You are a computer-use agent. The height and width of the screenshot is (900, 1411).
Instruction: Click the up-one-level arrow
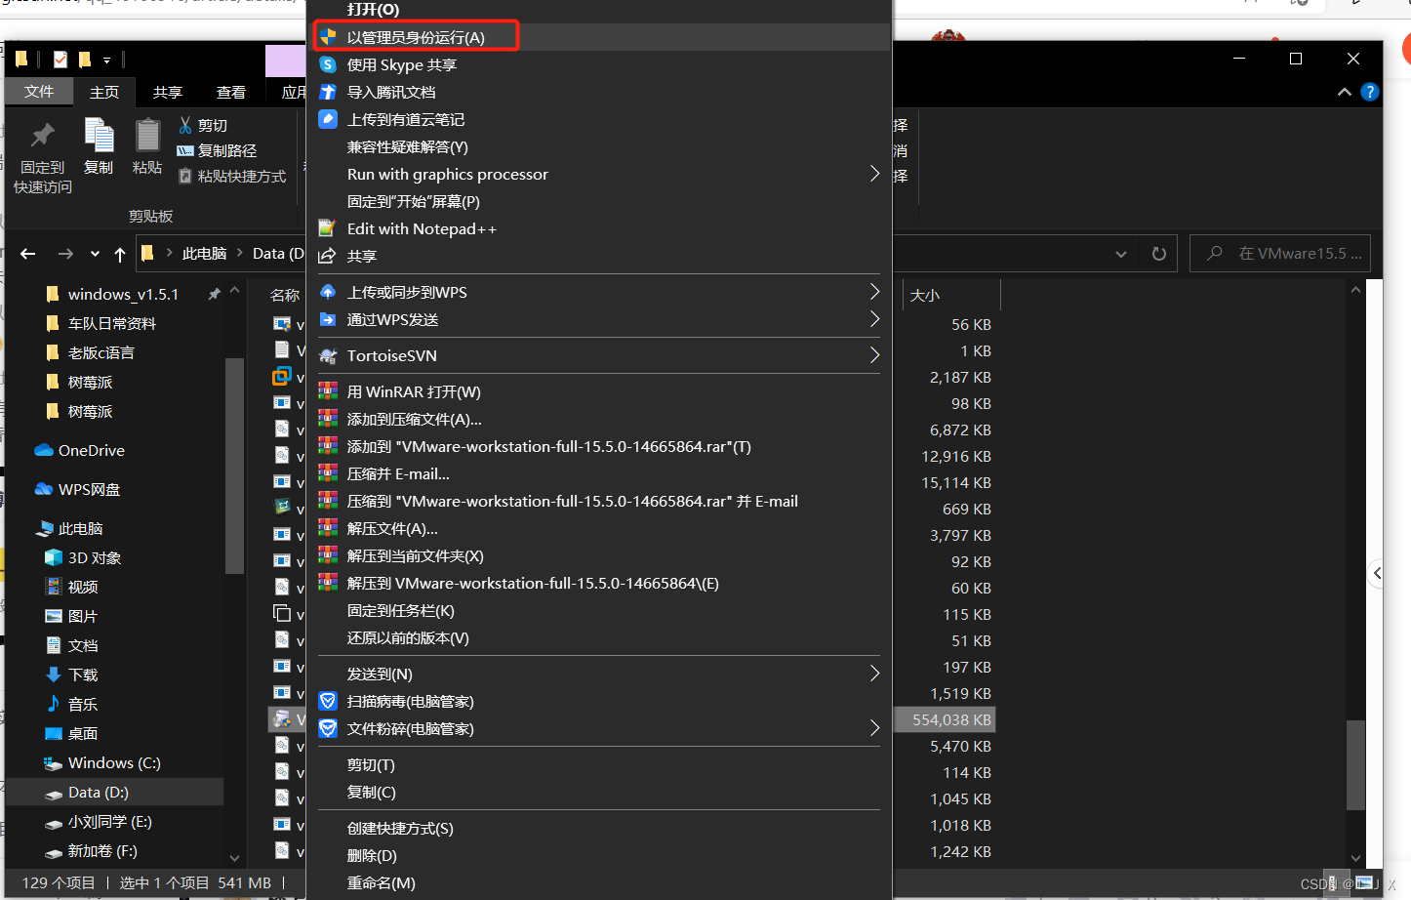point(119,254)
